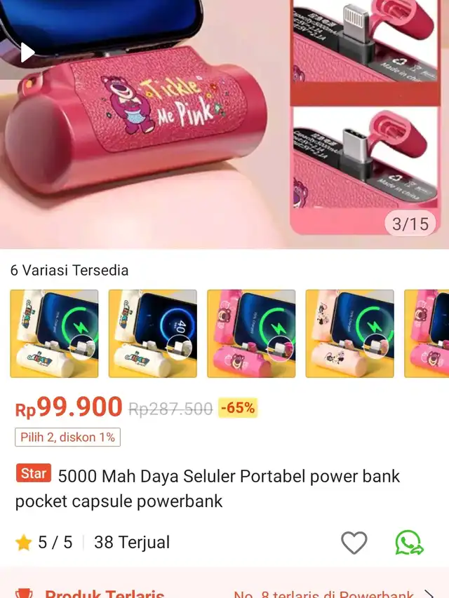The image size is (449, 598).
Task: Tap the 3/15 image counter
Action: 410,224
